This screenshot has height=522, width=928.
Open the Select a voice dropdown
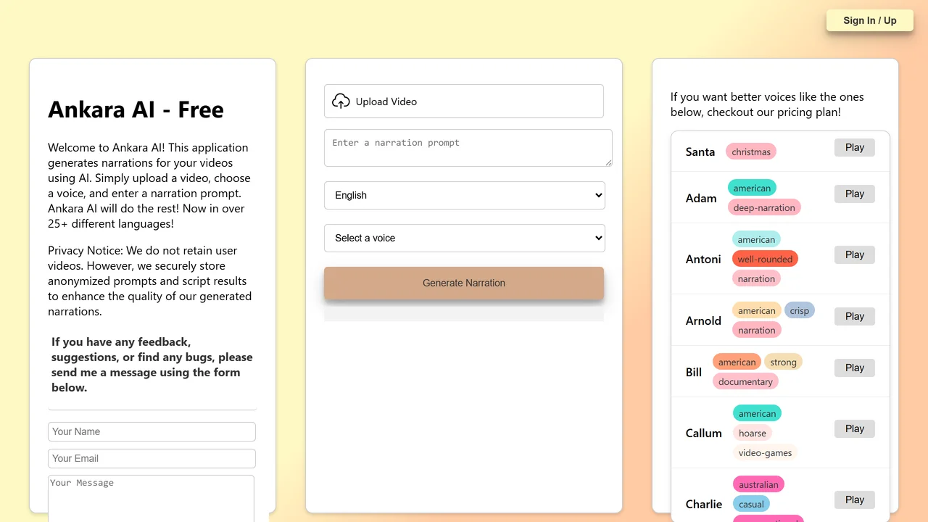[465, 238]
